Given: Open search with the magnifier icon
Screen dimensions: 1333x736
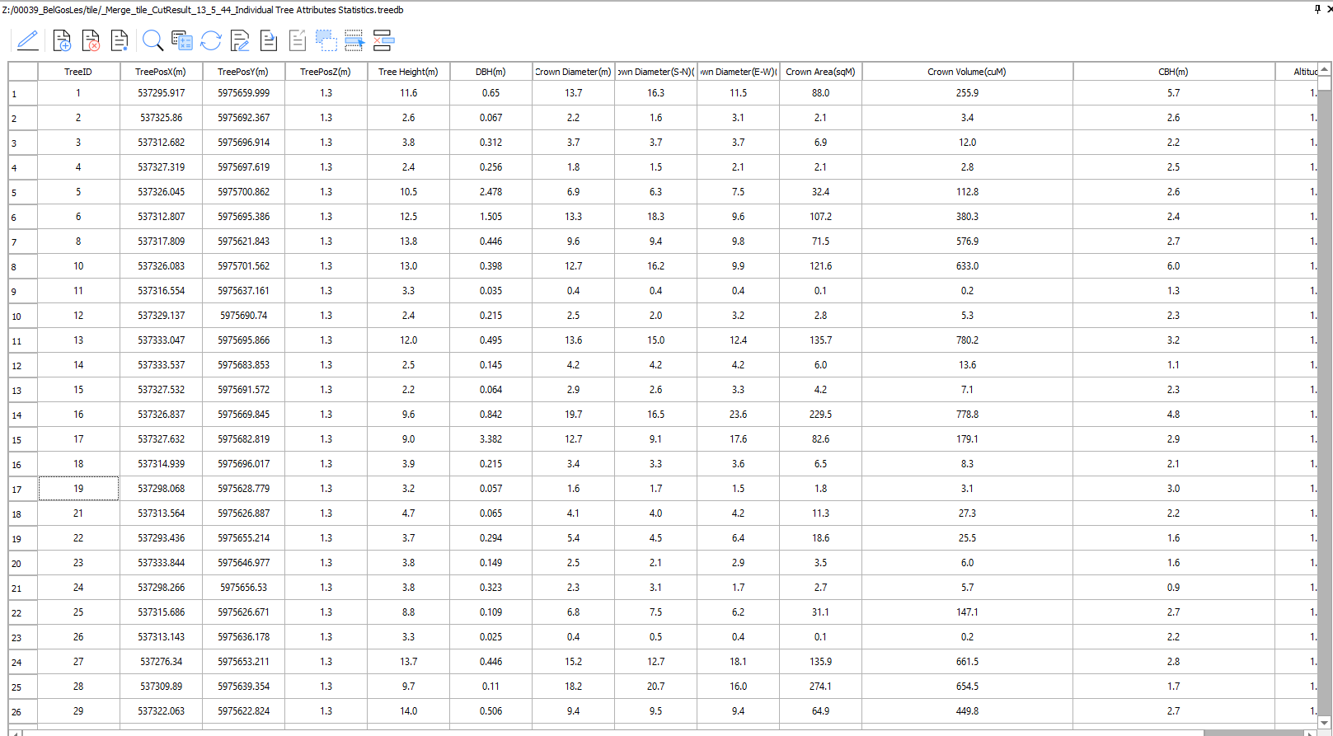Looking at the screenshot, I should click(x=153, y=40).
